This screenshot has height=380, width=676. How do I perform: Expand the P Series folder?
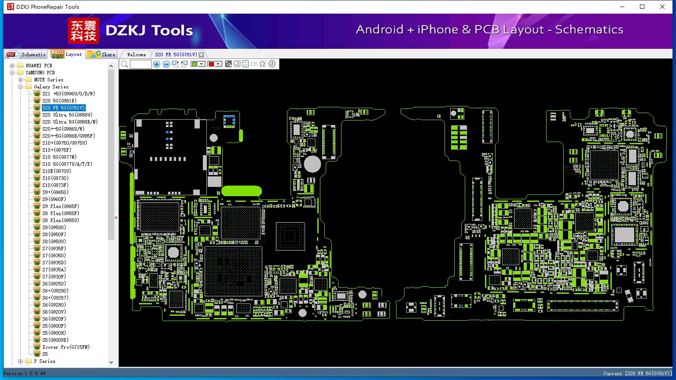click(x=21, y=361)
